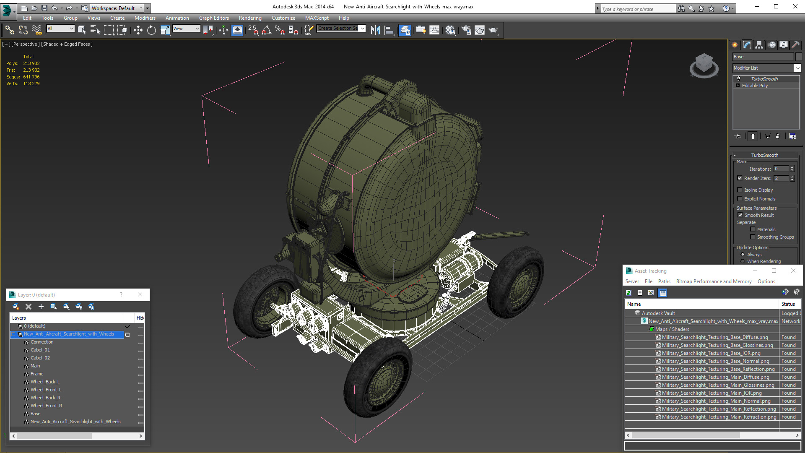Toggle Smooth Result checkbox
This screenshot has width=805, height=453.
[740, 215]
